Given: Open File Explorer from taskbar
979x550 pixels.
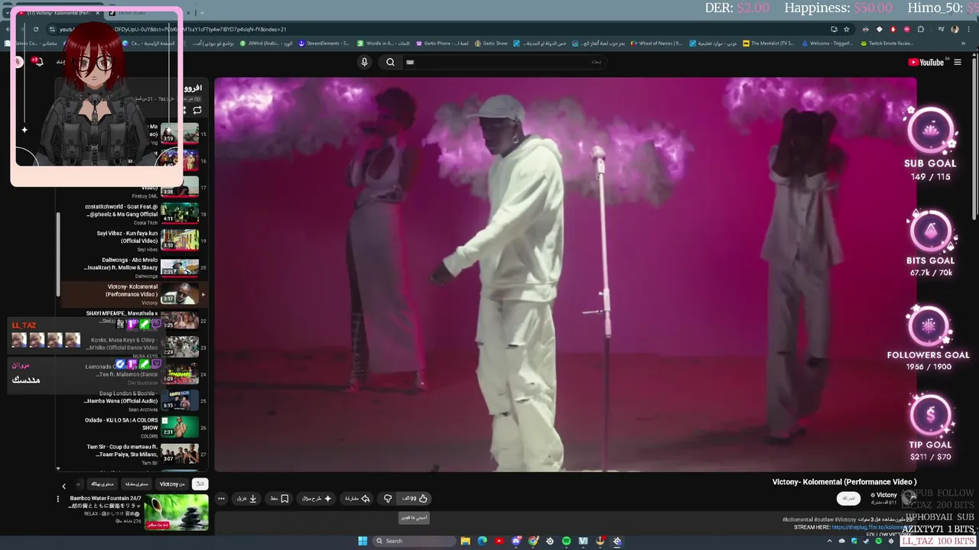Looking at the screenshot, I should click(465, 541).
